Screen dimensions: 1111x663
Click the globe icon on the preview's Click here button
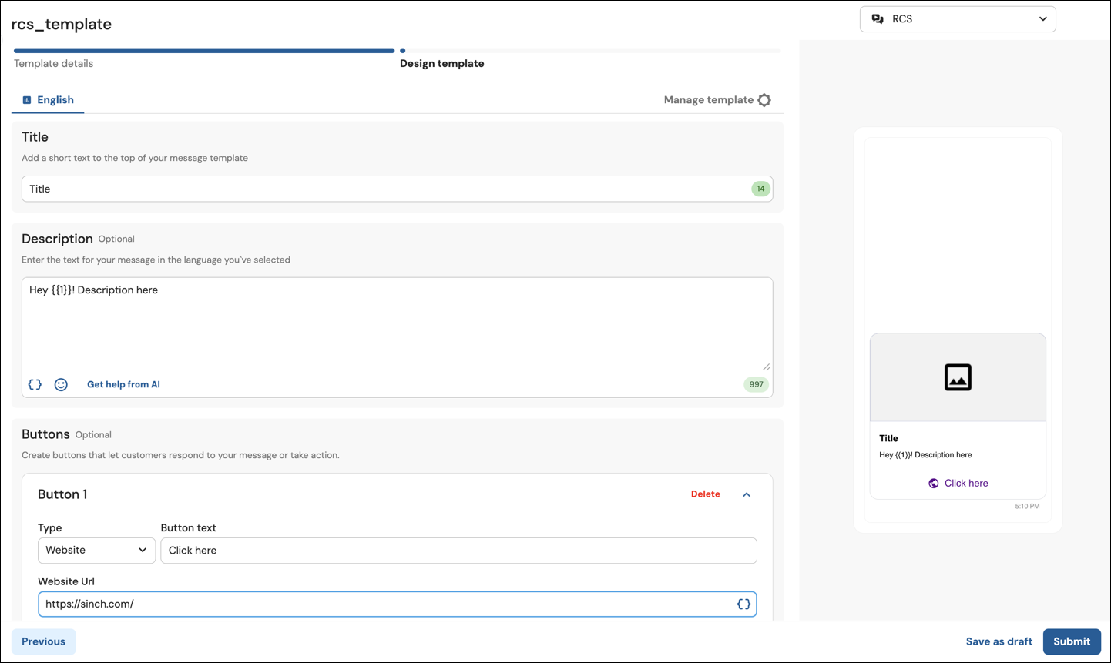point(934,483)
